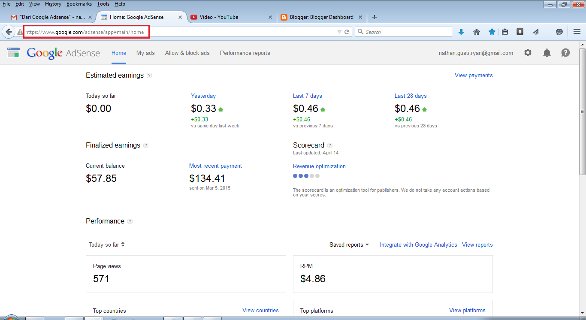The image size is (586, 320).
Task: Click help icon beside Finalized earnings
Action: (146, 145)
